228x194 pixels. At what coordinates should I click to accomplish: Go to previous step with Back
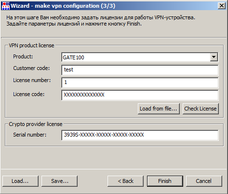coord(125,181)
